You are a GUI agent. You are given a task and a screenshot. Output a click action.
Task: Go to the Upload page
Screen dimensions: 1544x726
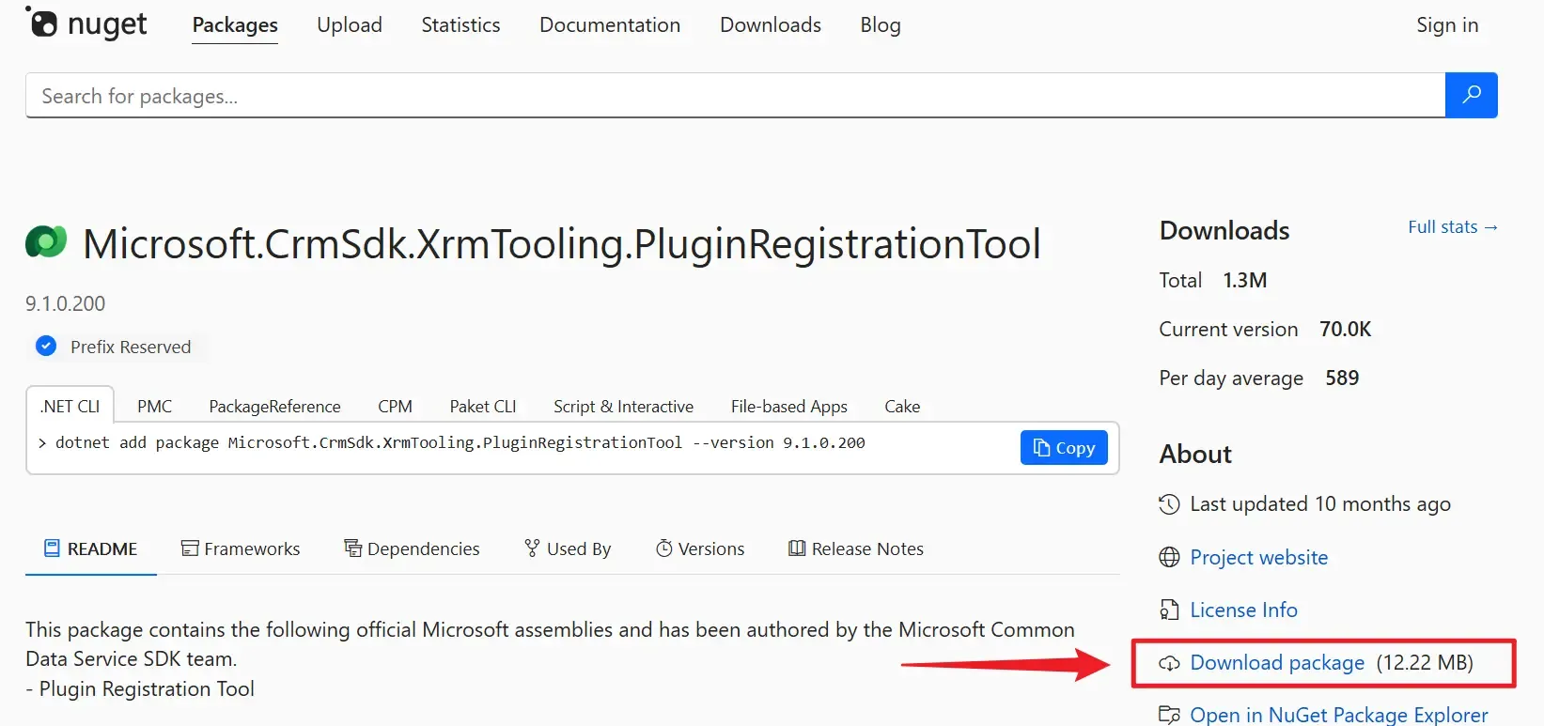(350, 25)
